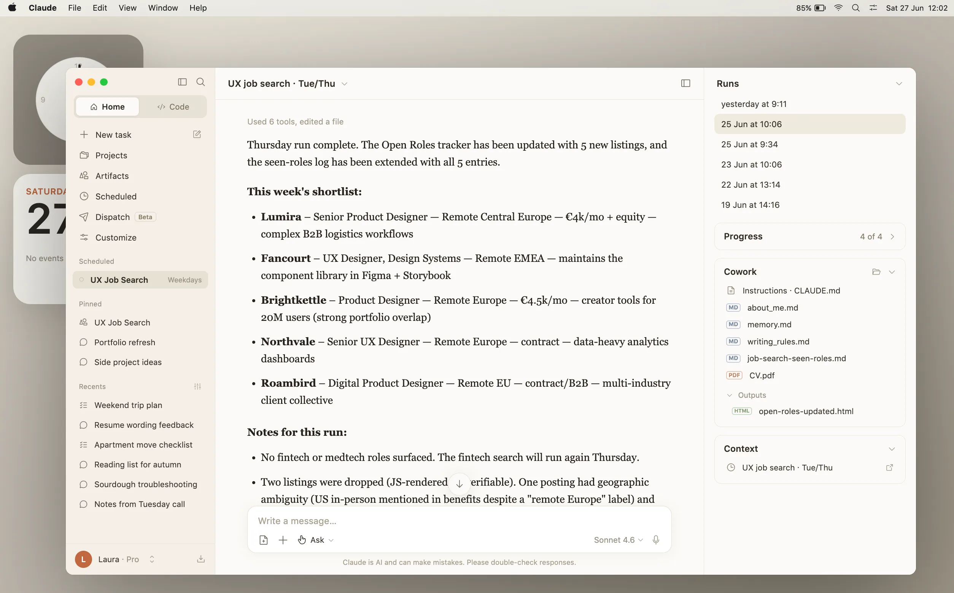The image size is (954, 593).
Task: Open Control Center in menu bar
Action: [x=873, y=8]
